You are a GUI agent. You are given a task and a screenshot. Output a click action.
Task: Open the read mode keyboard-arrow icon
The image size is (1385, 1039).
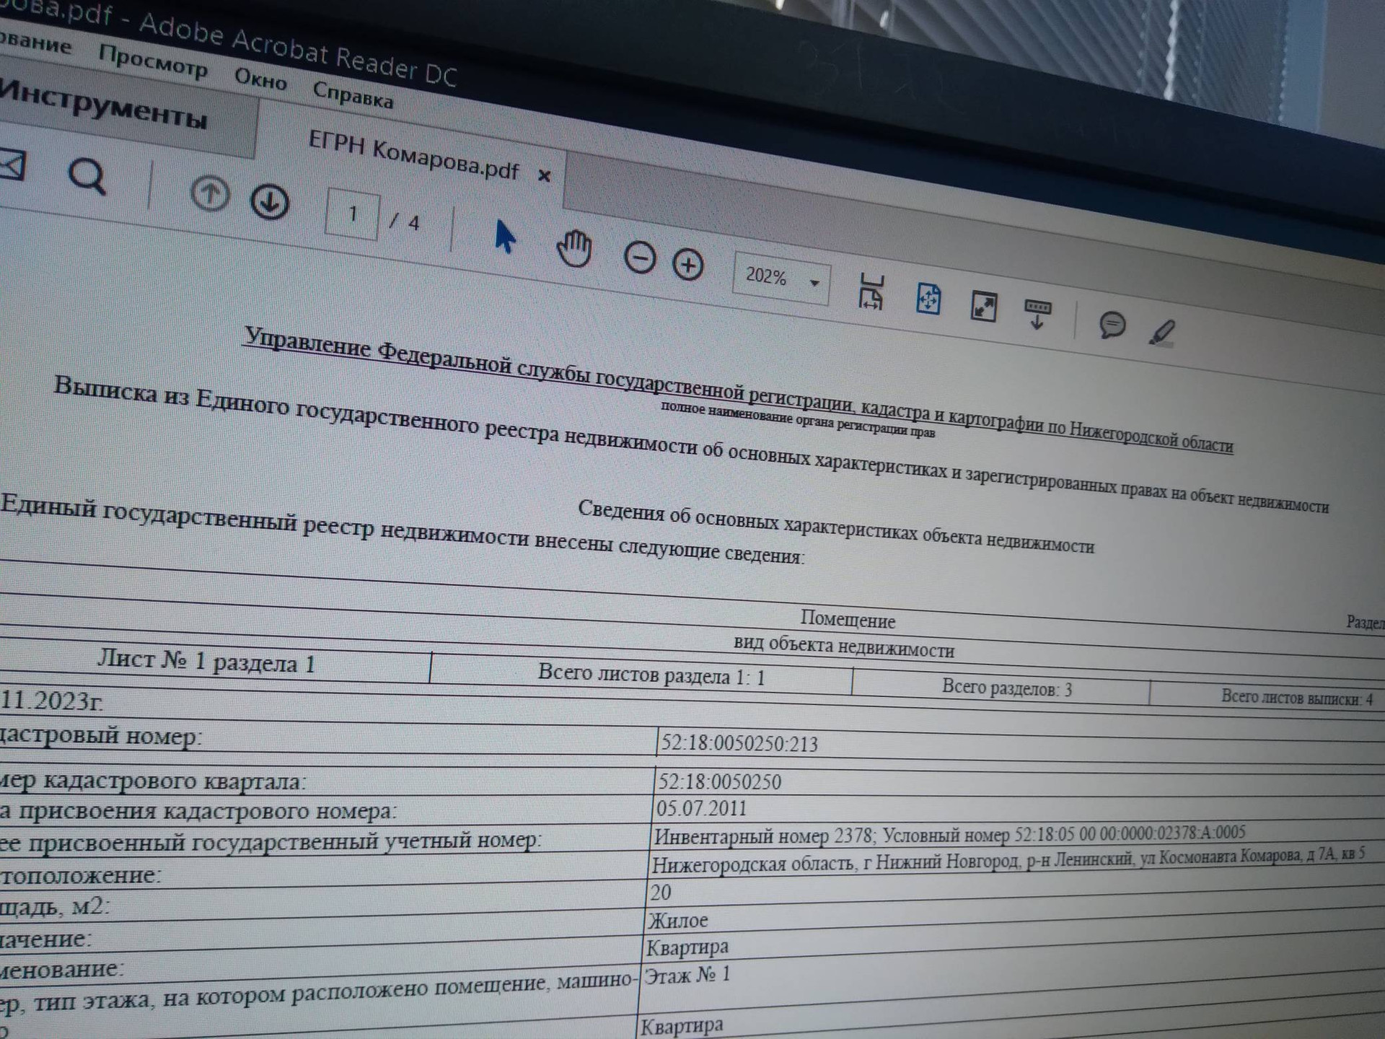1037,315
